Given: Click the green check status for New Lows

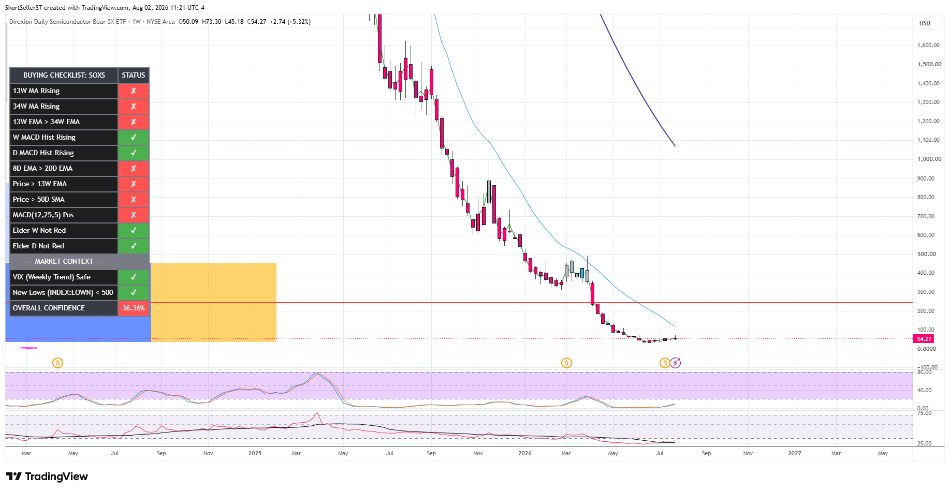Looking at the screenshot, I should [134, 292].
